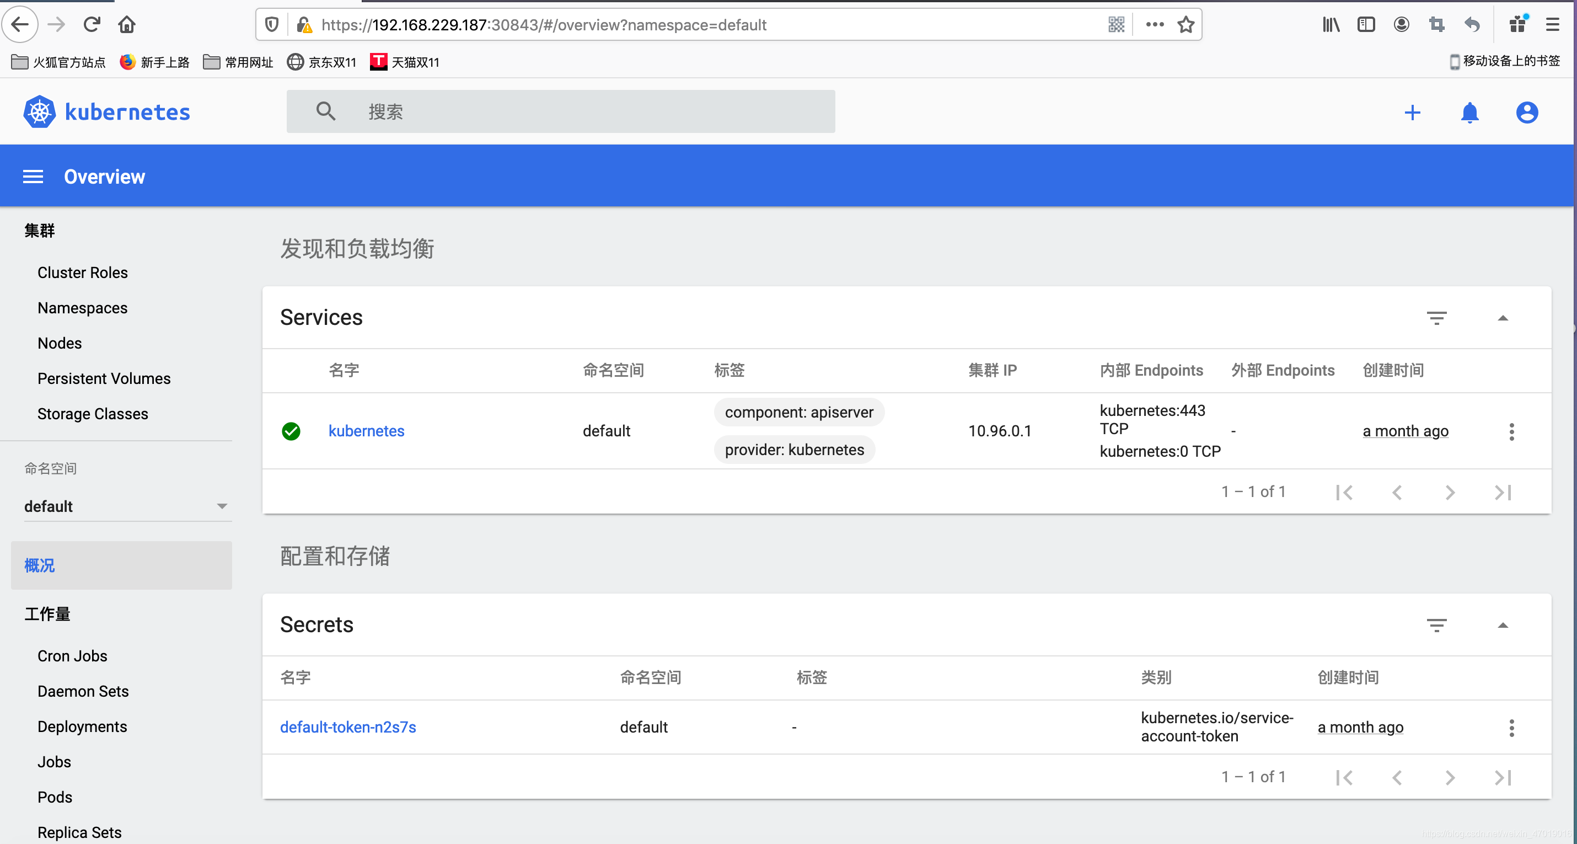Click the component: apiserver label chip
1577x844 pixels.
point(799,413)
